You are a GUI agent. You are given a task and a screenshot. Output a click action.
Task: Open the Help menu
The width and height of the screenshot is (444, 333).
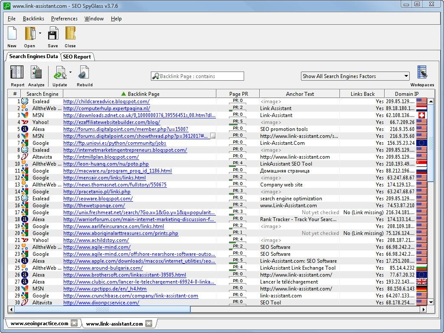(x=116, y=19)
